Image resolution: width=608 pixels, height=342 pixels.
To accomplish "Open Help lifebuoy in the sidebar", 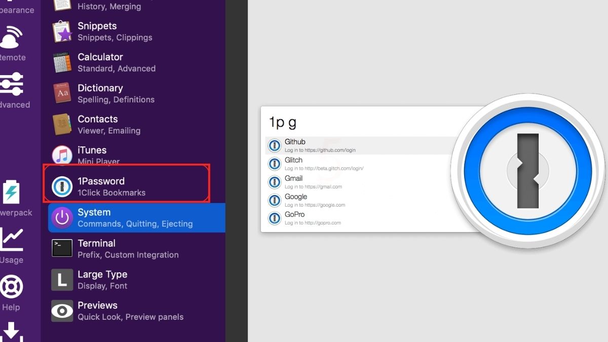I will (x=11, y=293).
